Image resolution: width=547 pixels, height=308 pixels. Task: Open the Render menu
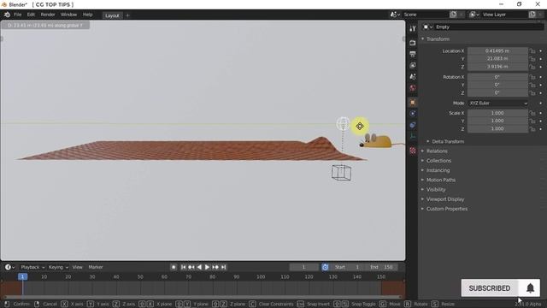pyautogui.click(x=48, y=15)
